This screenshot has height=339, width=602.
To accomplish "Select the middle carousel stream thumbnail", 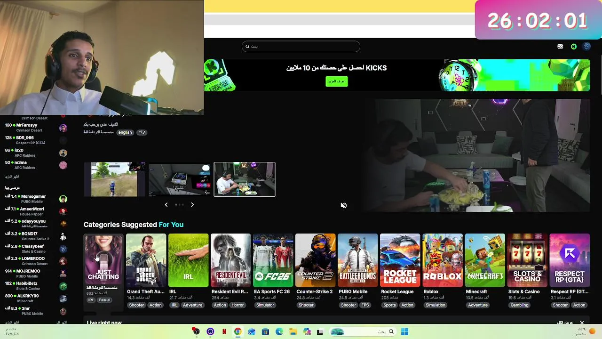I will point(180,179).
